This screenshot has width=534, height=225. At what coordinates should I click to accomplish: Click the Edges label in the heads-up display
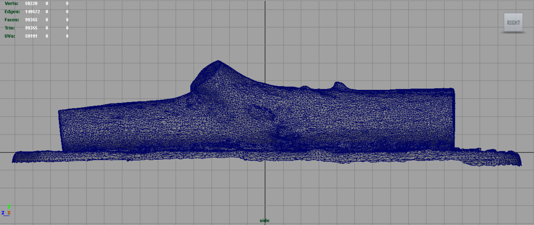coord(12,11)
